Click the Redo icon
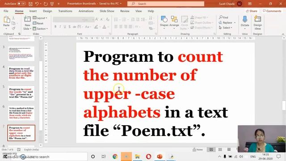286x161 pixels. [46, 4]
